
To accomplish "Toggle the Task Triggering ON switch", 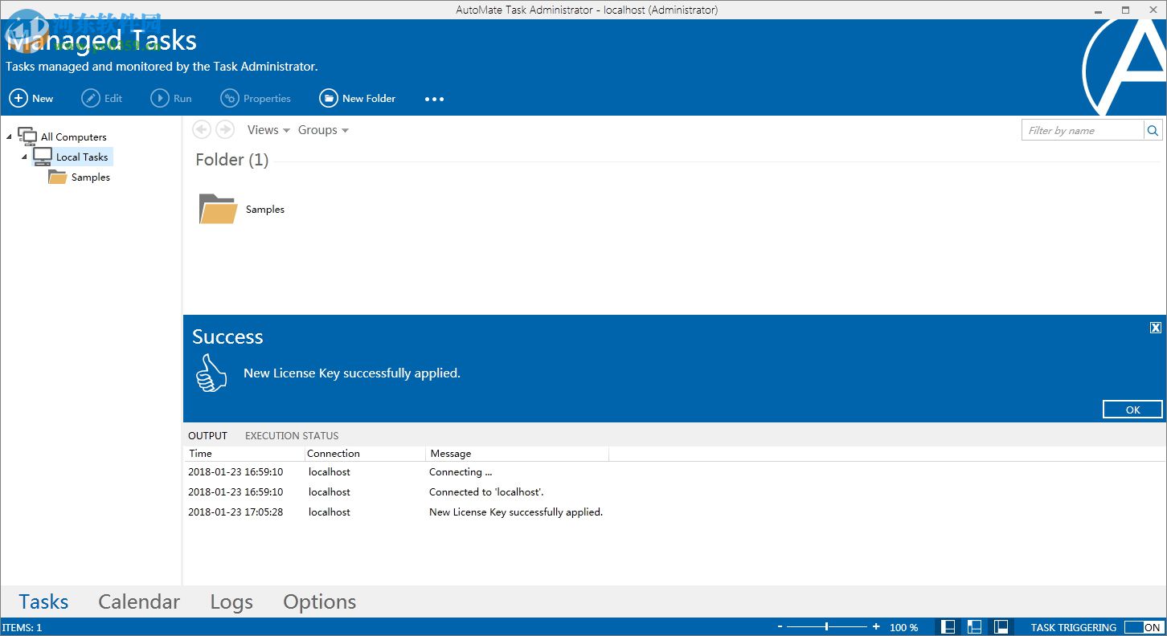I will pos(1143,627).
